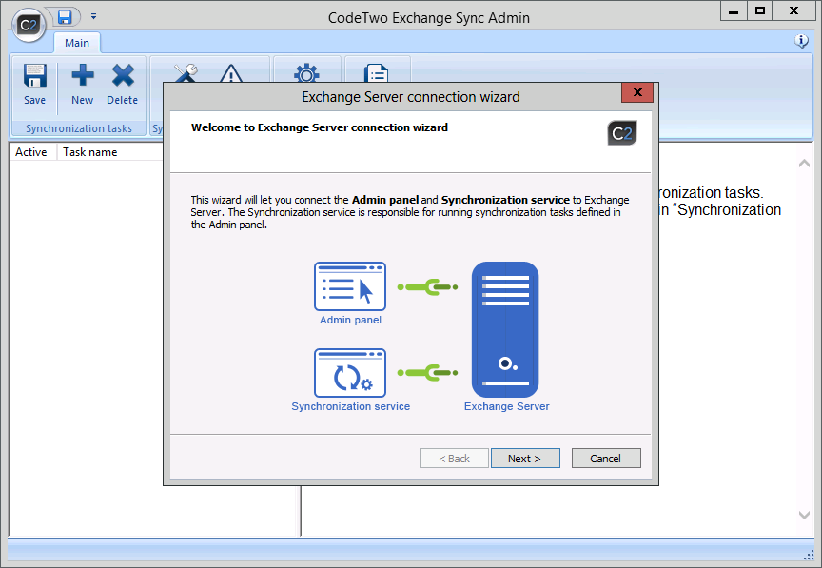Click the lower green connector plug icon
The image size is (822, 568).
(x=428, y=373)
